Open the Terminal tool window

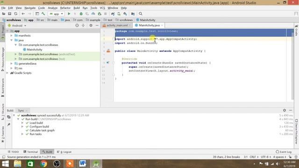coord(30,152)
